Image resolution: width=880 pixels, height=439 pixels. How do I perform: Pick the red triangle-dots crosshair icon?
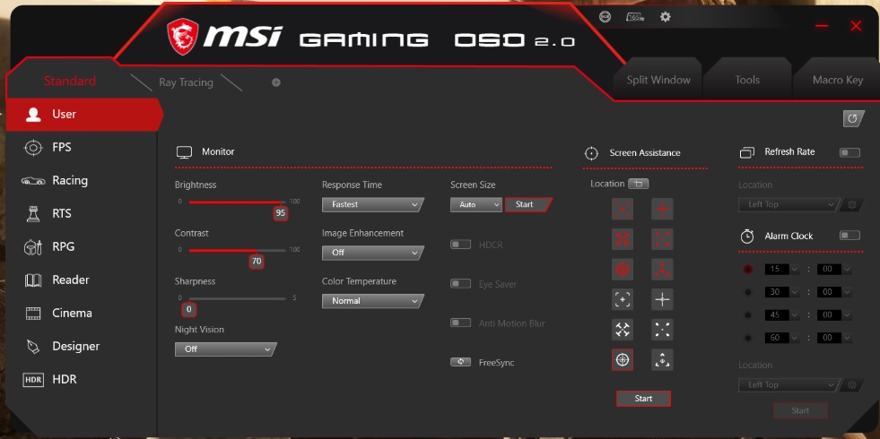[662, 270]
